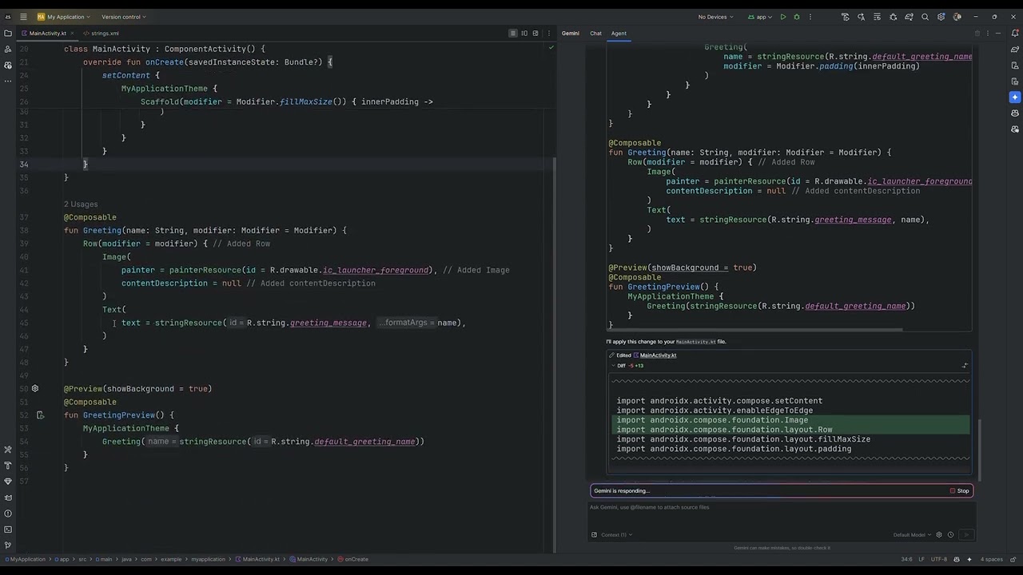Click the editor vertical scrollbar
1023x575 pixels.
point(554,355)
